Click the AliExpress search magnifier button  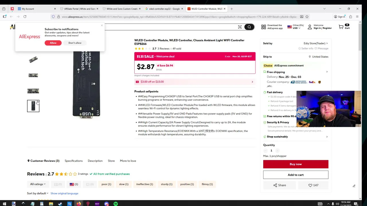[x=249, y=27]
